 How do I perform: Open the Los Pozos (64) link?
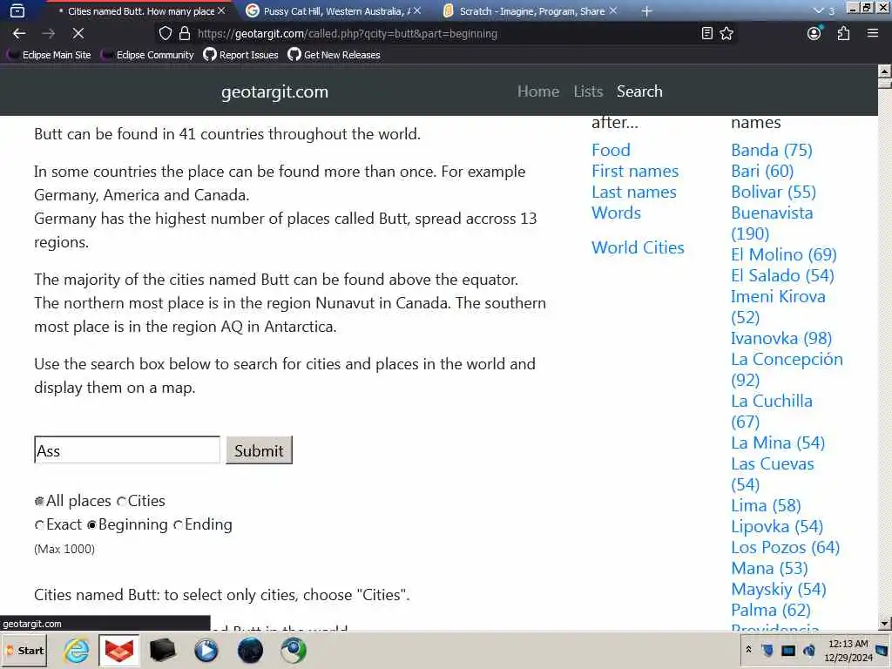[x=786, y=547]
